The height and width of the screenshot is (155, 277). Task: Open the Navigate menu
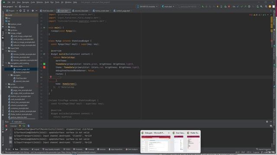click(26, 2)
